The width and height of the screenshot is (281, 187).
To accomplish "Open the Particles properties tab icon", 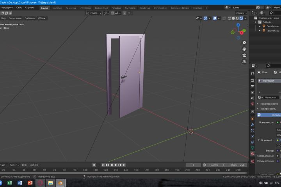I will pos(253,131).
